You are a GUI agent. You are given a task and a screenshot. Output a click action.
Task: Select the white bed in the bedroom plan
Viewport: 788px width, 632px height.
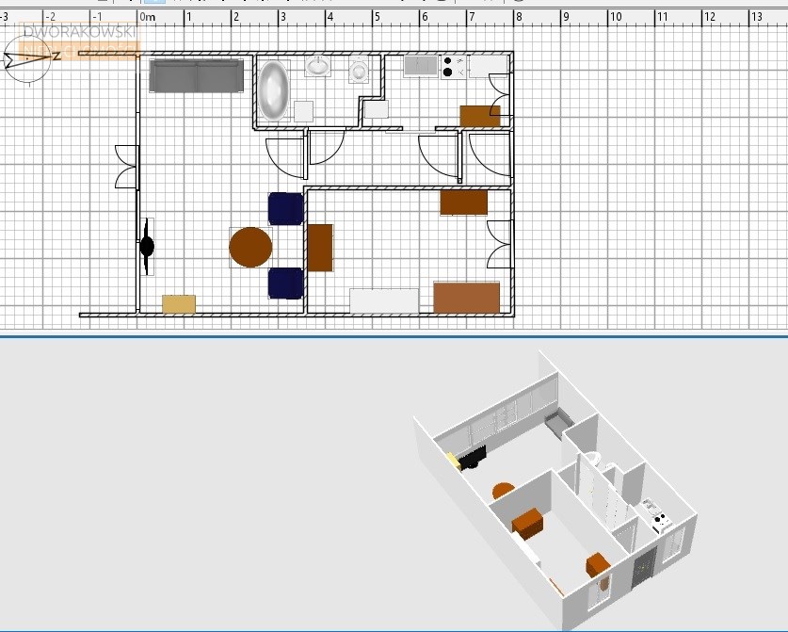point(384,300)
